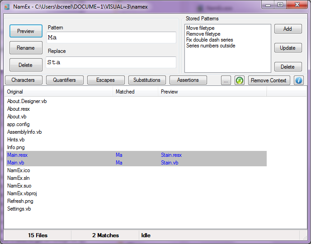This screenshot has height=244, width=311.
Task: Select the About.Designer.vb file row
Action: coord(136,101)
